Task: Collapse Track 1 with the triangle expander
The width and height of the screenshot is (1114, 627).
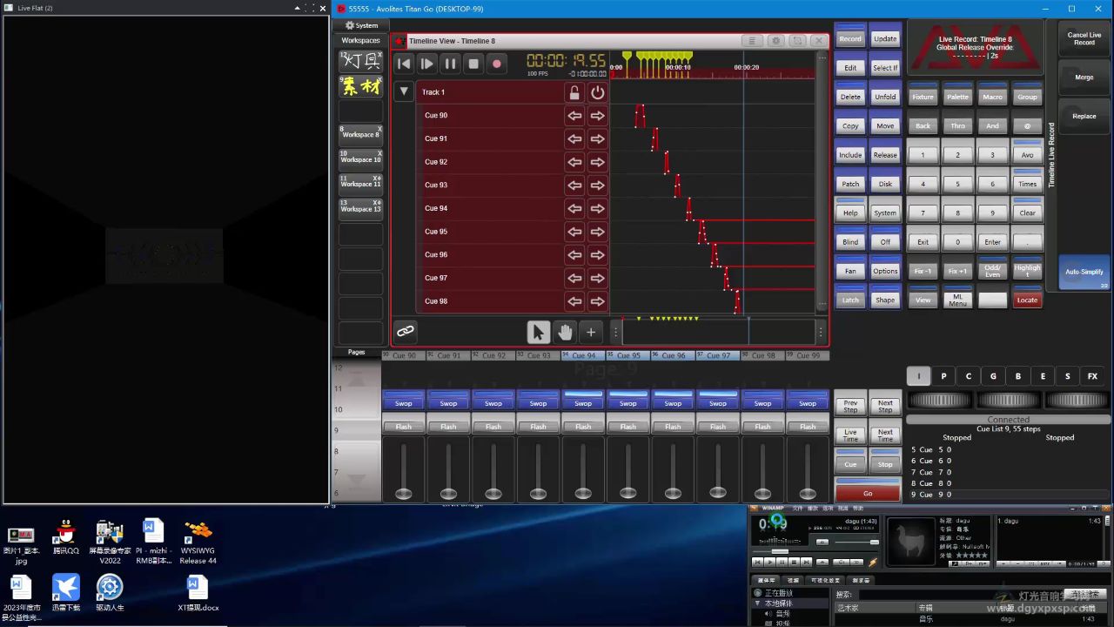Action: point(404,91)
